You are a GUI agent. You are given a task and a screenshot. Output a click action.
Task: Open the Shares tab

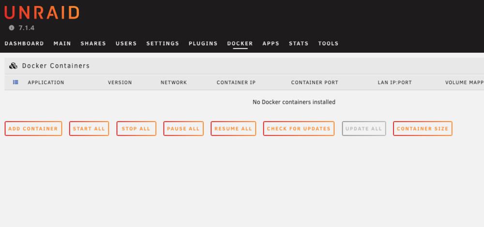93,43
